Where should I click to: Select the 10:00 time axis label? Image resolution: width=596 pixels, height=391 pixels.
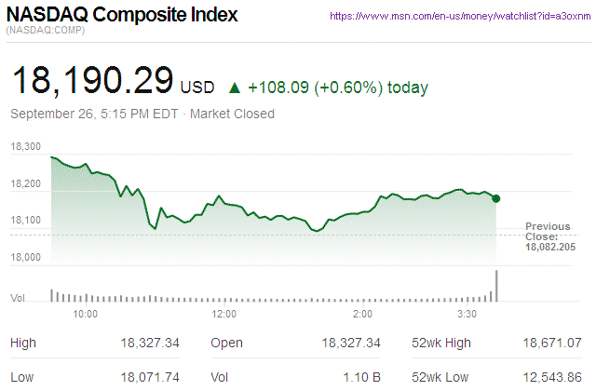pyautogui.click(x=85, y=314)
